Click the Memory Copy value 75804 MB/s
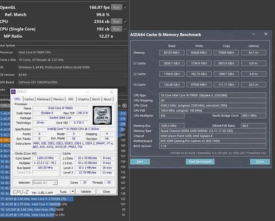275x221 pixels. [226, 53]
